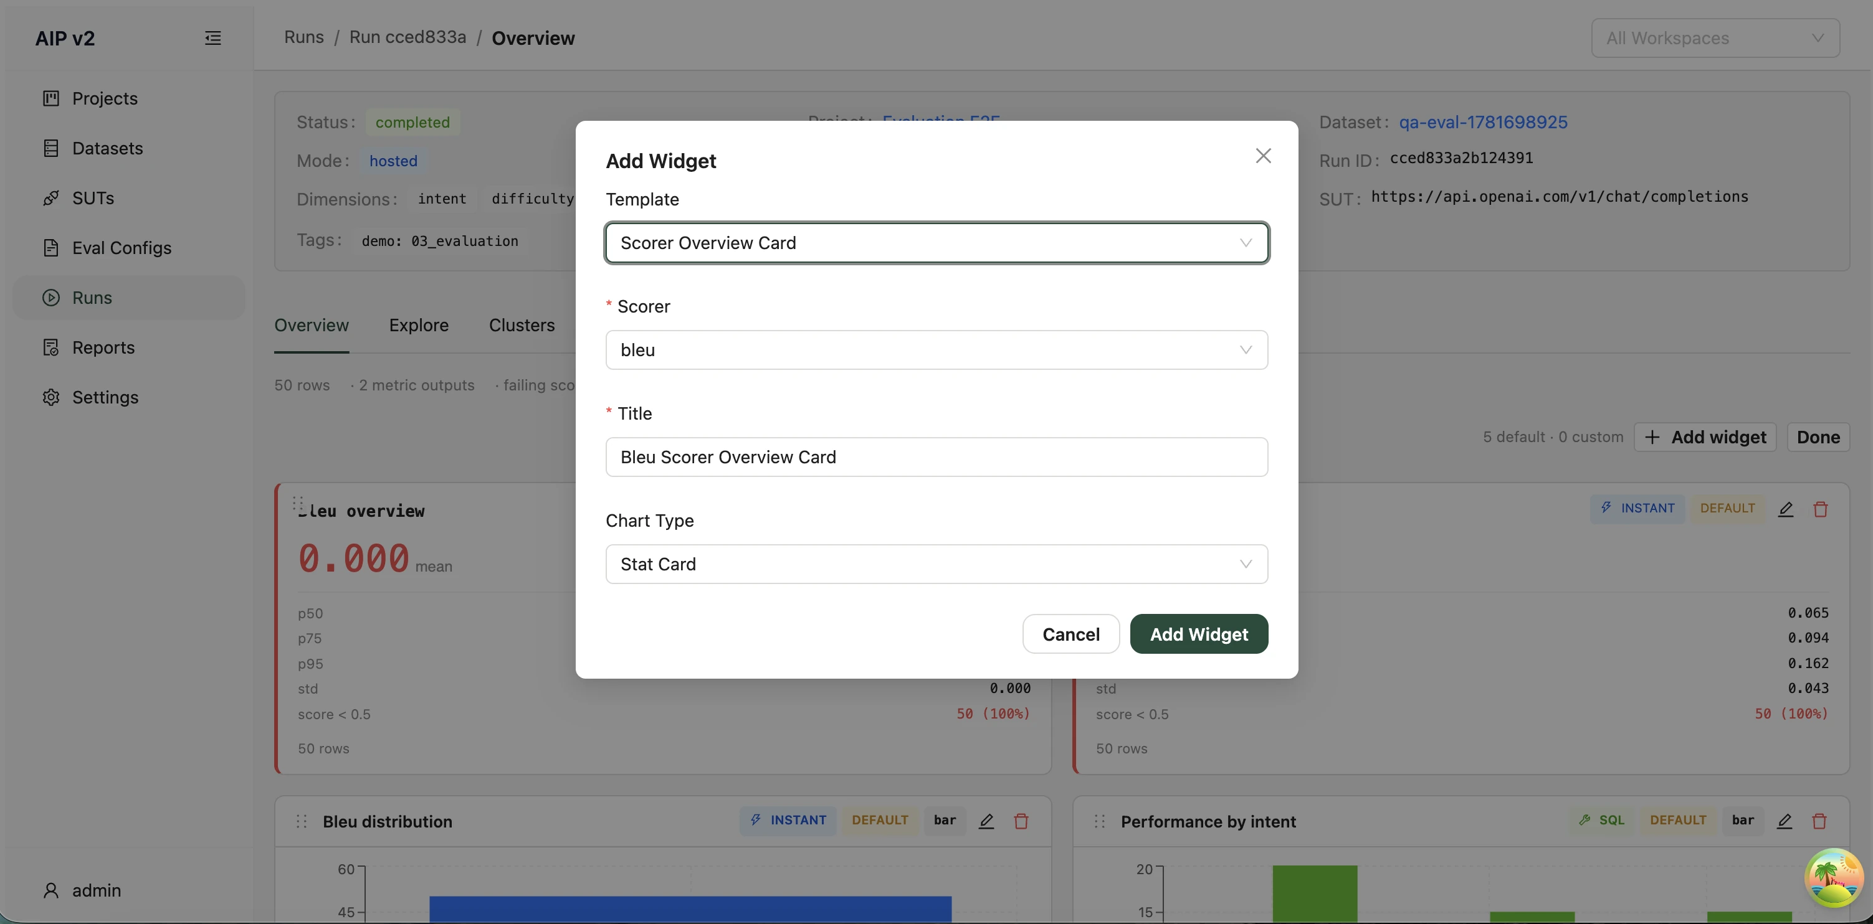The height and width of the screenshot is (924, 1873).
Task: Click the completed status tag
Action: click(412, 122)
